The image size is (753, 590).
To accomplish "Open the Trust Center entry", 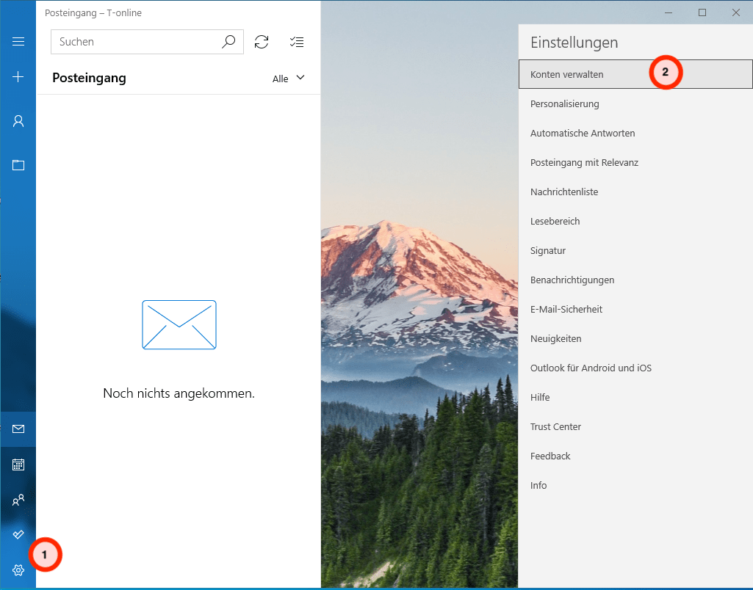I will (x=555, y=427).
